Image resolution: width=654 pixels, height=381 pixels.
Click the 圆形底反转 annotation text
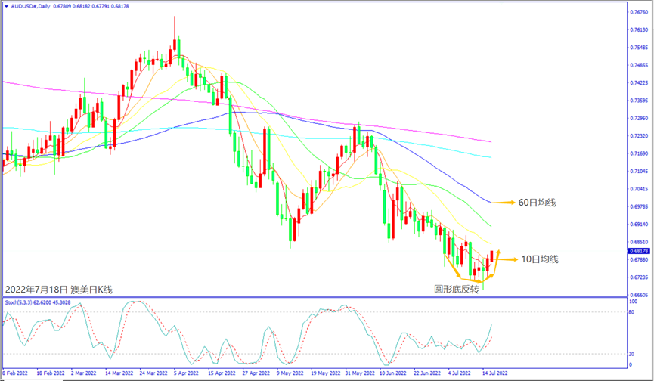(456, 289)
